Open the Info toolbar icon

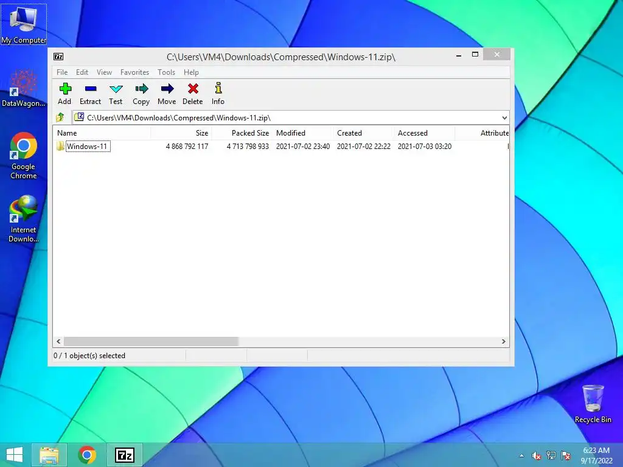coord(218,88)
